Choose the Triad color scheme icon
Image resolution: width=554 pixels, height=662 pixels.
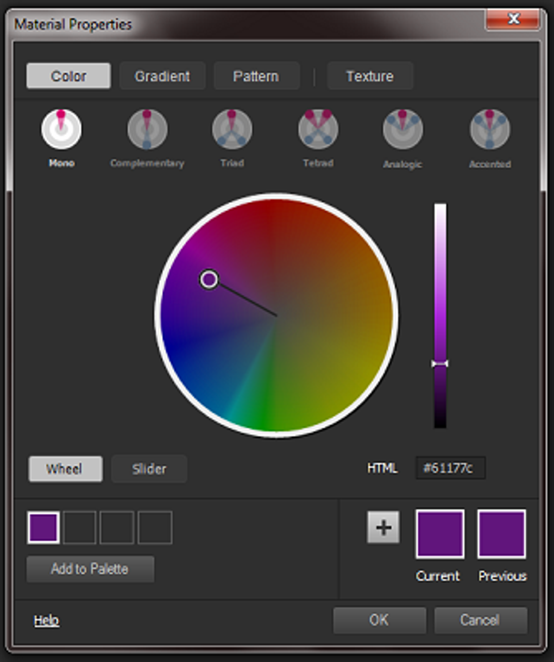point(232,129)
